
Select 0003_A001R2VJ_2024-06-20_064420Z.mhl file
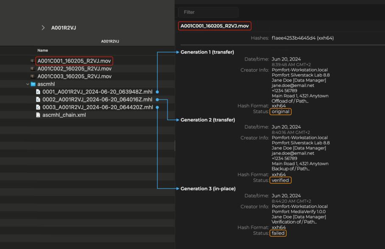point(98,107)
